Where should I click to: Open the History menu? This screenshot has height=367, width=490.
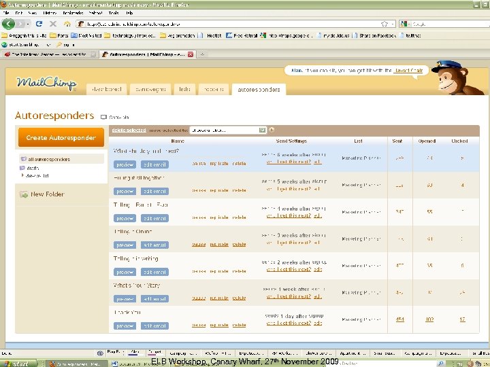50,13
